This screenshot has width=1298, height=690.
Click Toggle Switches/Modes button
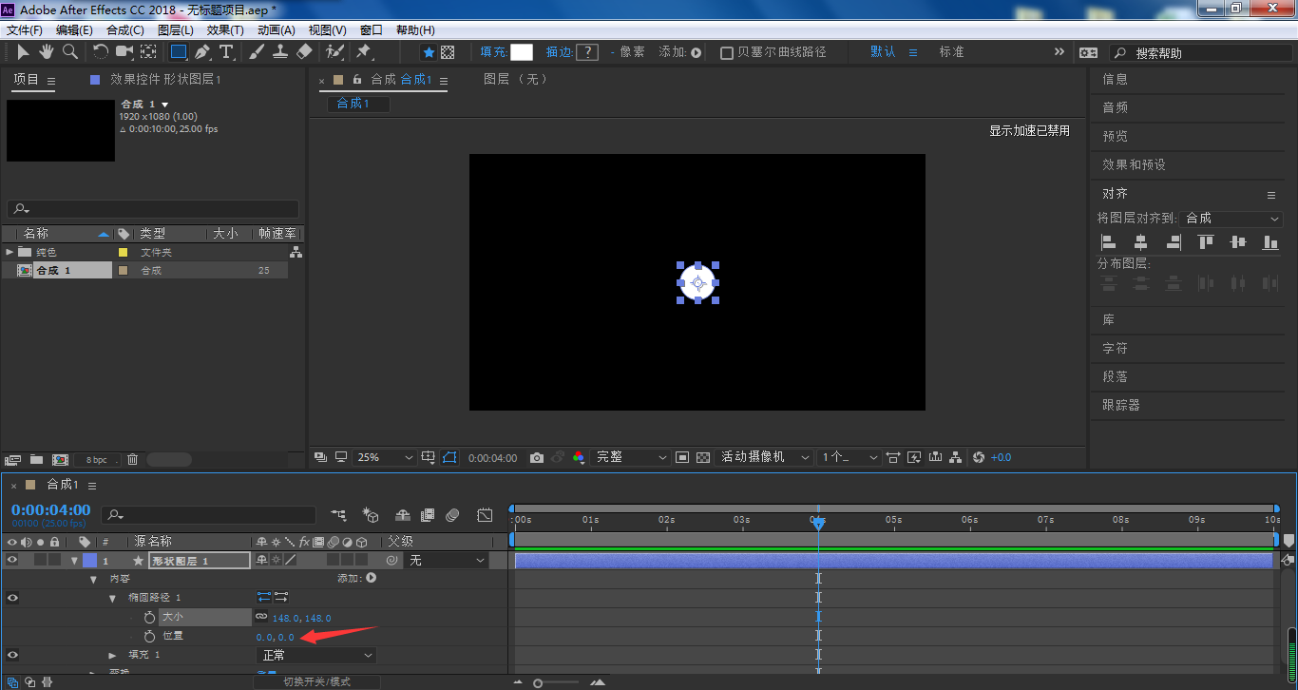[x=316, y=681]
